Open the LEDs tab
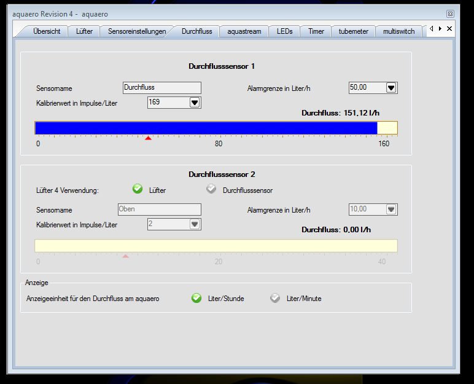 pyautogui.click(x=284, y=31)
